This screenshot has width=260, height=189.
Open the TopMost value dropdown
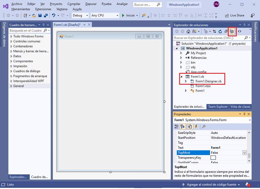(245, 153)
